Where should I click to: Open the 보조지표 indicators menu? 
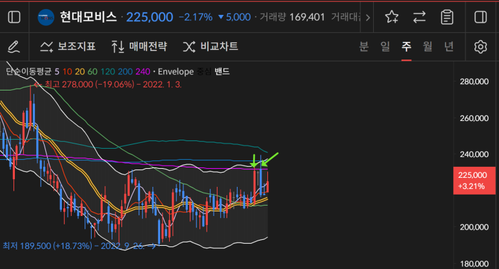pyautogui.click(x=68, y=47)
